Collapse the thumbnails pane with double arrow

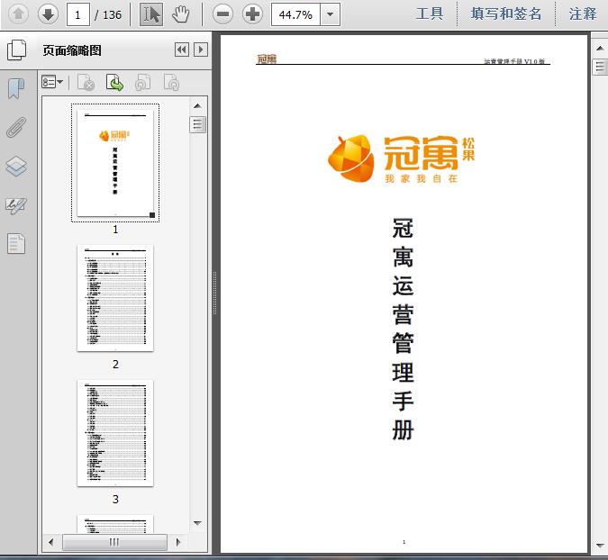tap(182, 50)
